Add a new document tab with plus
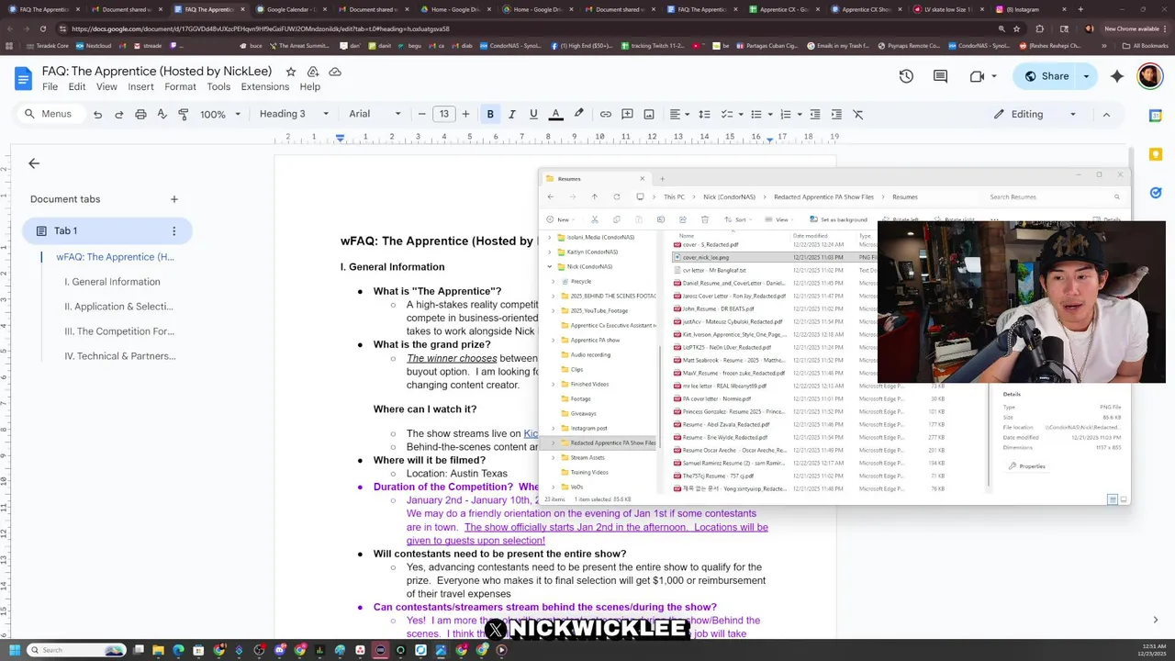This screenshot has height=661, width=1175. pyautogui.click(x=173, y=199)
